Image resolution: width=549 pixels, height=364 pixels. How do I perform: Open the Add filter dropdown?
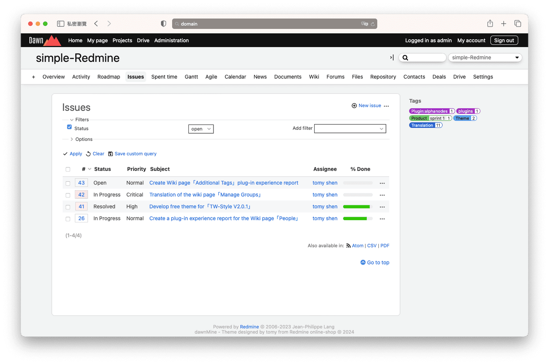pyautogui.click(x=350, y=129)
